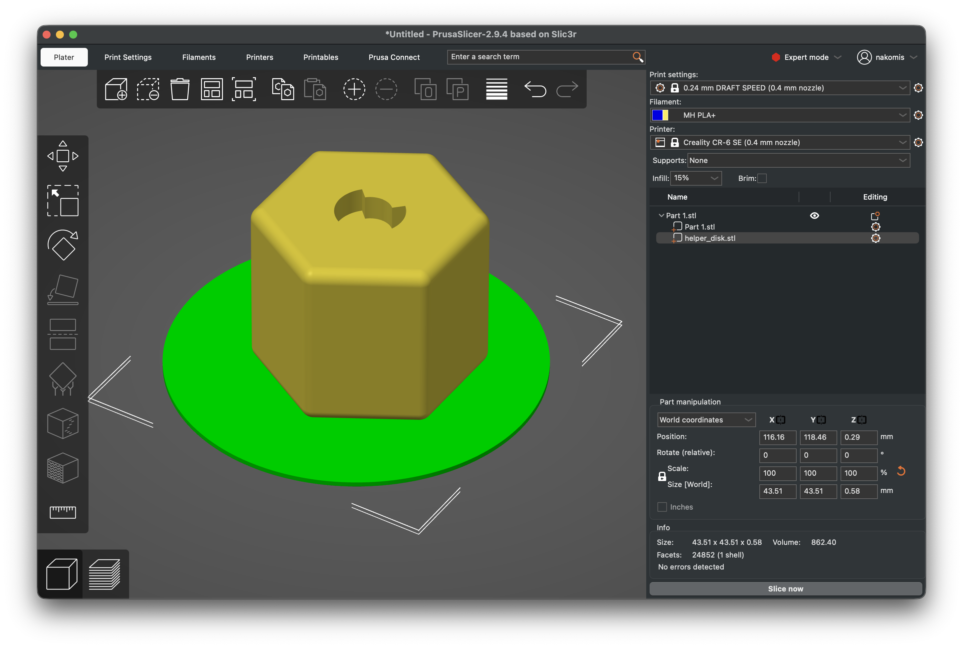Viewport: 963px width, 648px height.
Task: Click the Copy toolbar icon
Action: (283, 89)
